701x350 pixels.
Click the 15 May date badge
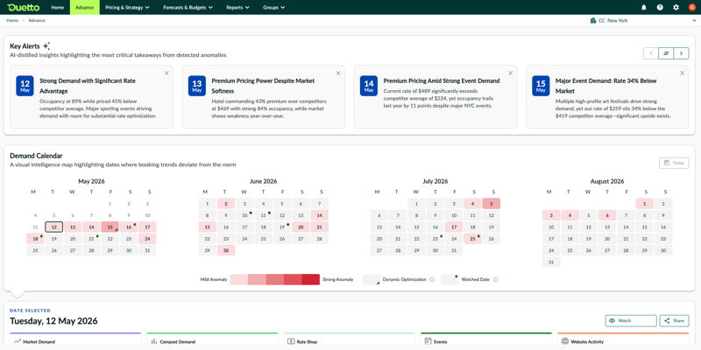coord(541,86)
